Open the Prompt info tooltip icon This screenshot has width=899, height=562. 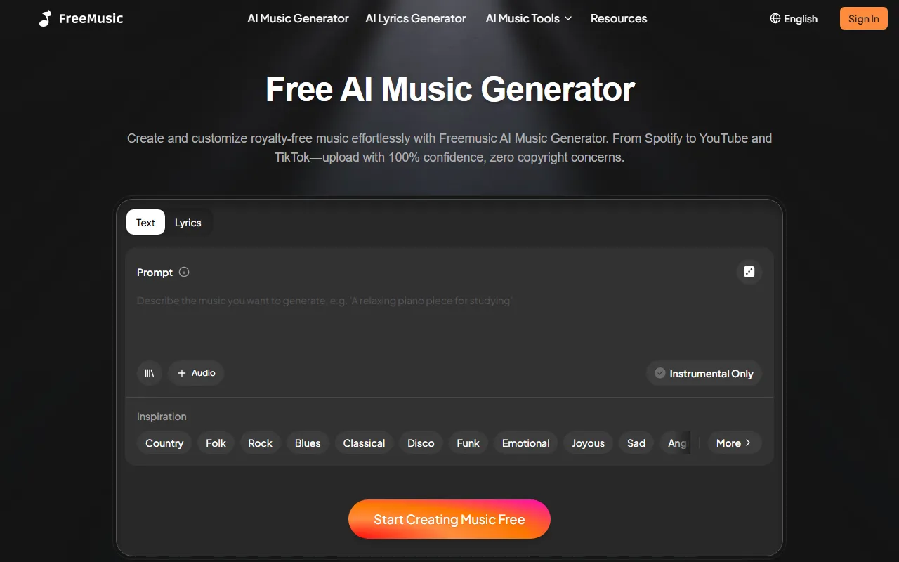[x=184, y=272]
